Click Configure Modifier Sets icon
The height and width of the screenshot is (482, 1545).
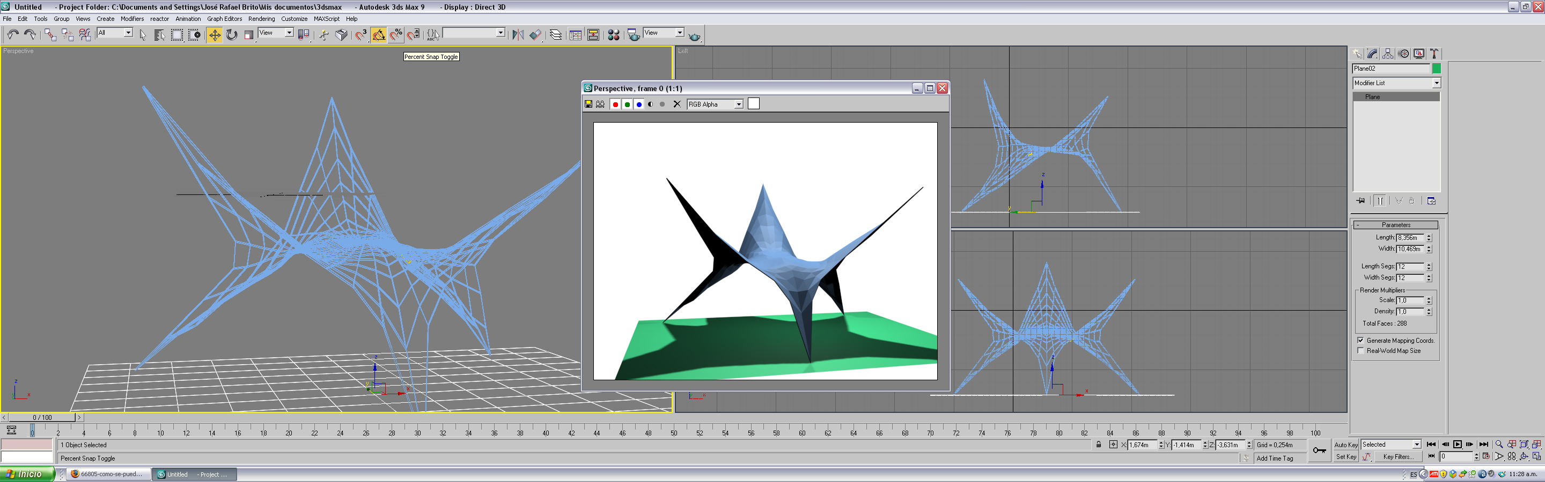click(x=1432, y=201)
